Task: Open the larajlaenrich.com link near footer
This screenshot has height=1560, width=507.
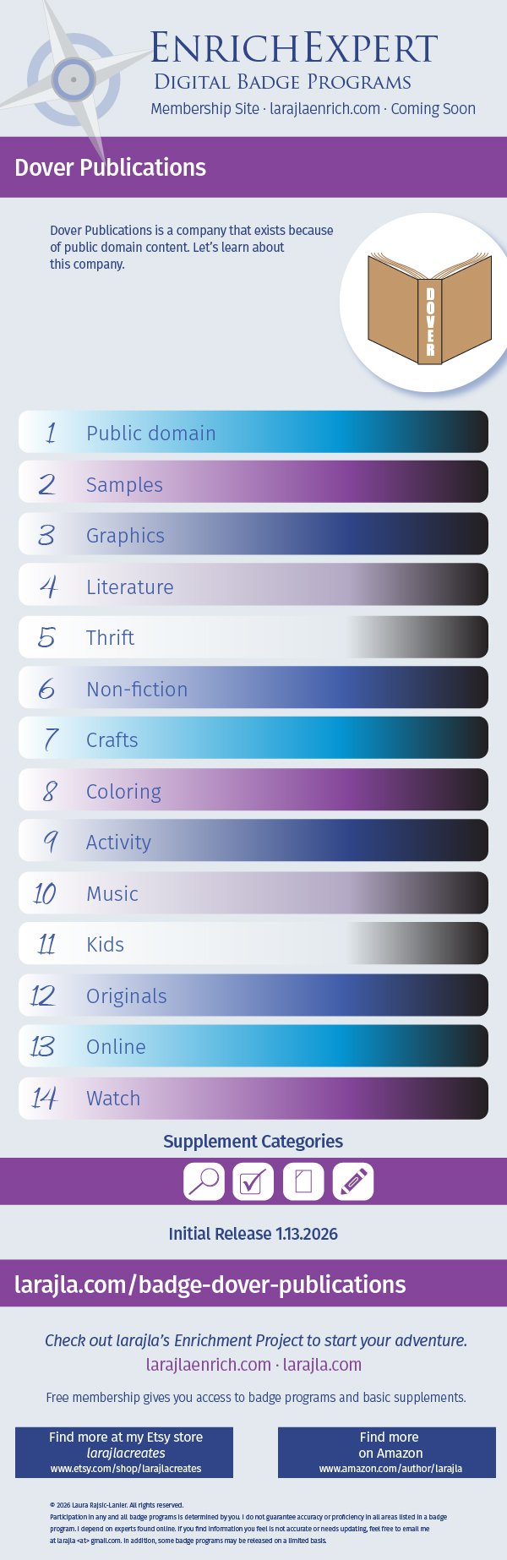Action: click(x=208, y=1365)
